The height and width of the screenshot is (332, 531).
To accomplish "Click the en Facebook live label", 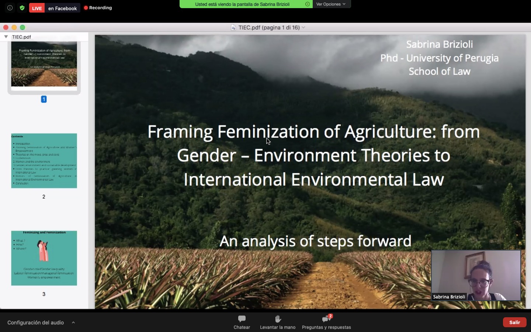I will [x=62, y=8].
